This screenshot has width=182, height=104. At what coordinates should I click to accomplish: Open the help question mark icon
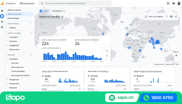[x=173, y=3]
